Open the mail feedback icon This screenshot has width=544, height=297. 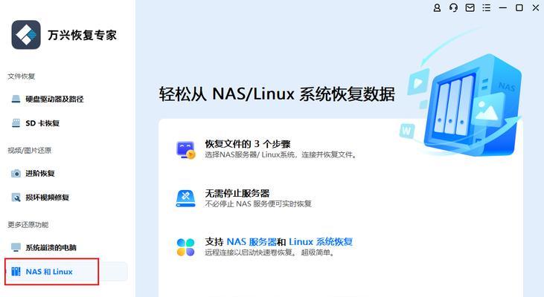pos(470,7)
